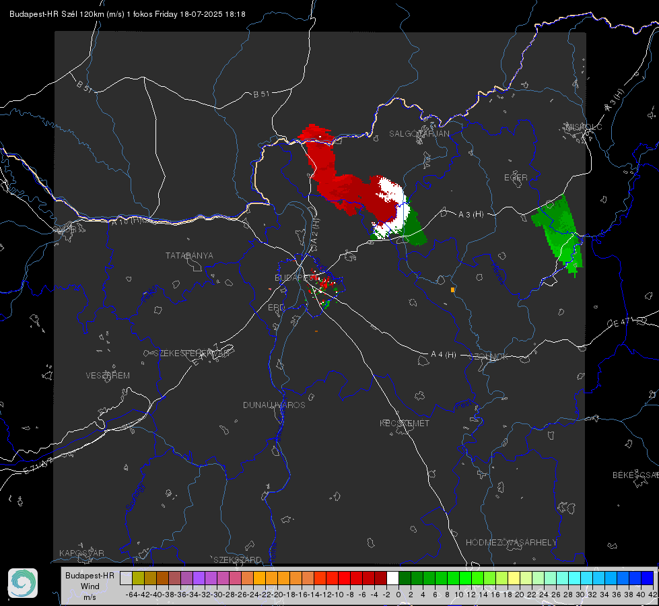
Task: Select the SALGOTARJAN label on the map
Action: coord(419,134)
